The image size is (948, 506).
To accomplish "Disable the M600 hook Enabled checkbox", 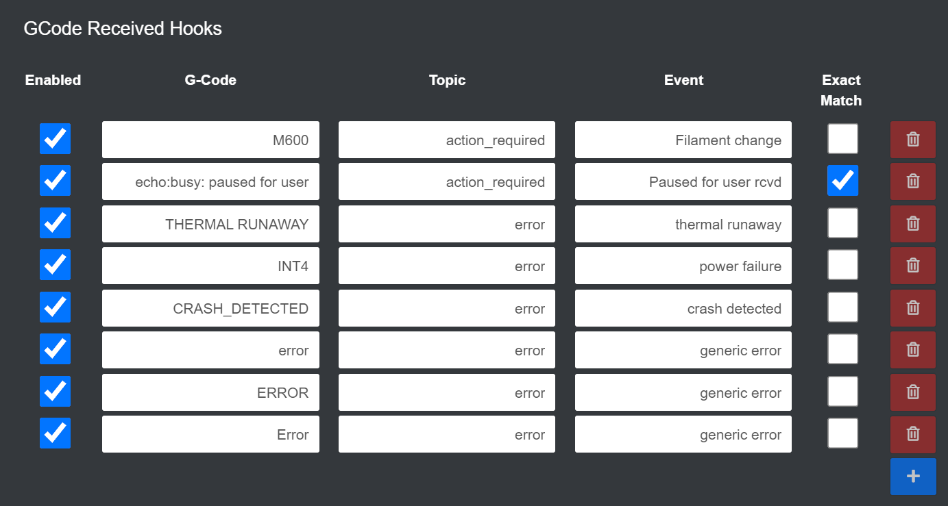I will (x=55, y=139).
